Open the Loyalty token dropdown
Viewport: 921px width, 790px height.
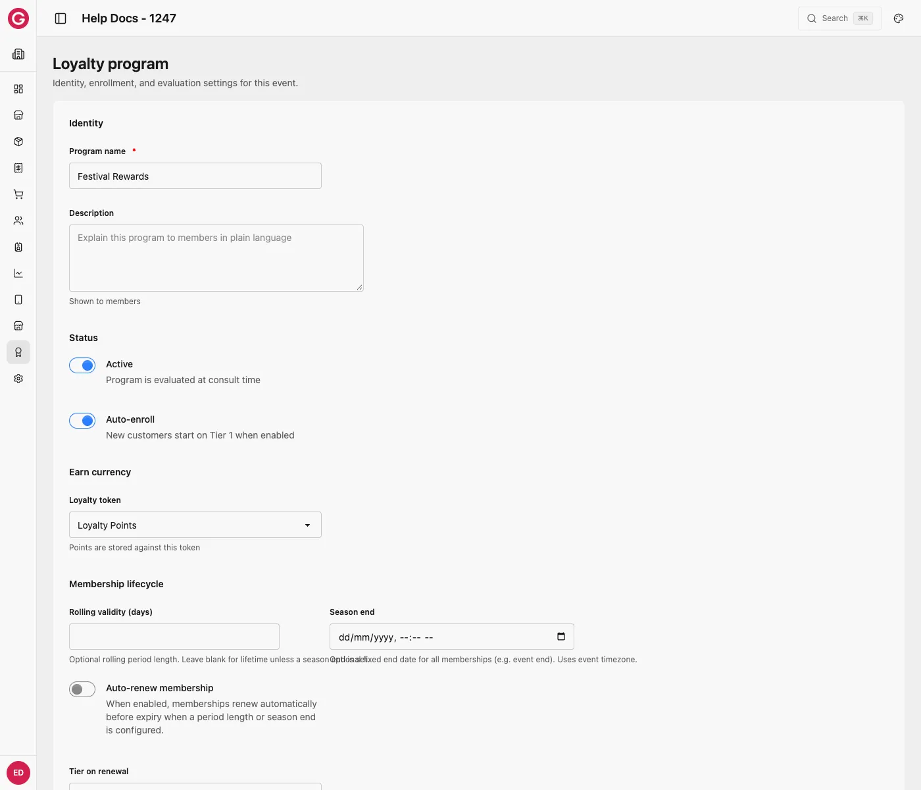click(195, 525)
